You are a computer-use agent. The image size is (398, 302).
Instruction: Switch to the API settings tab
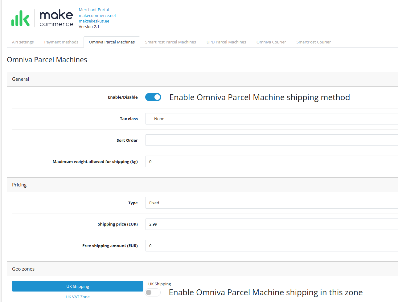[x=23, y=42]
